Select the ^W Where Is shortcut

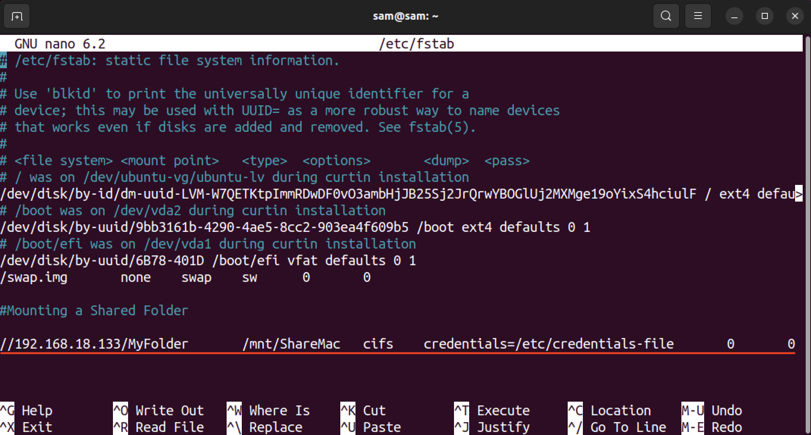[268, 410]
